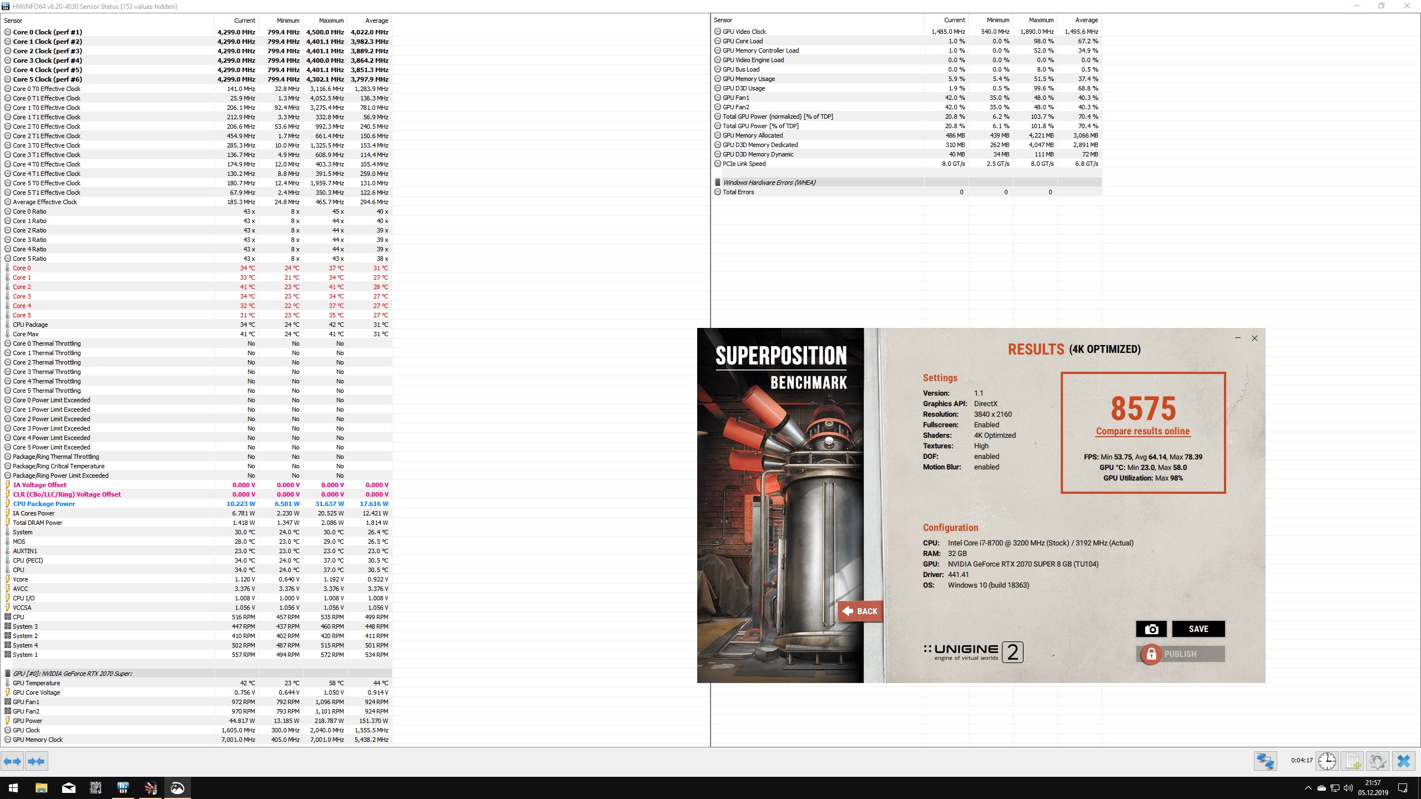Open HWiNFO sensor settings gear
Screen dimensions: 1421x799
pos(1377,761)
